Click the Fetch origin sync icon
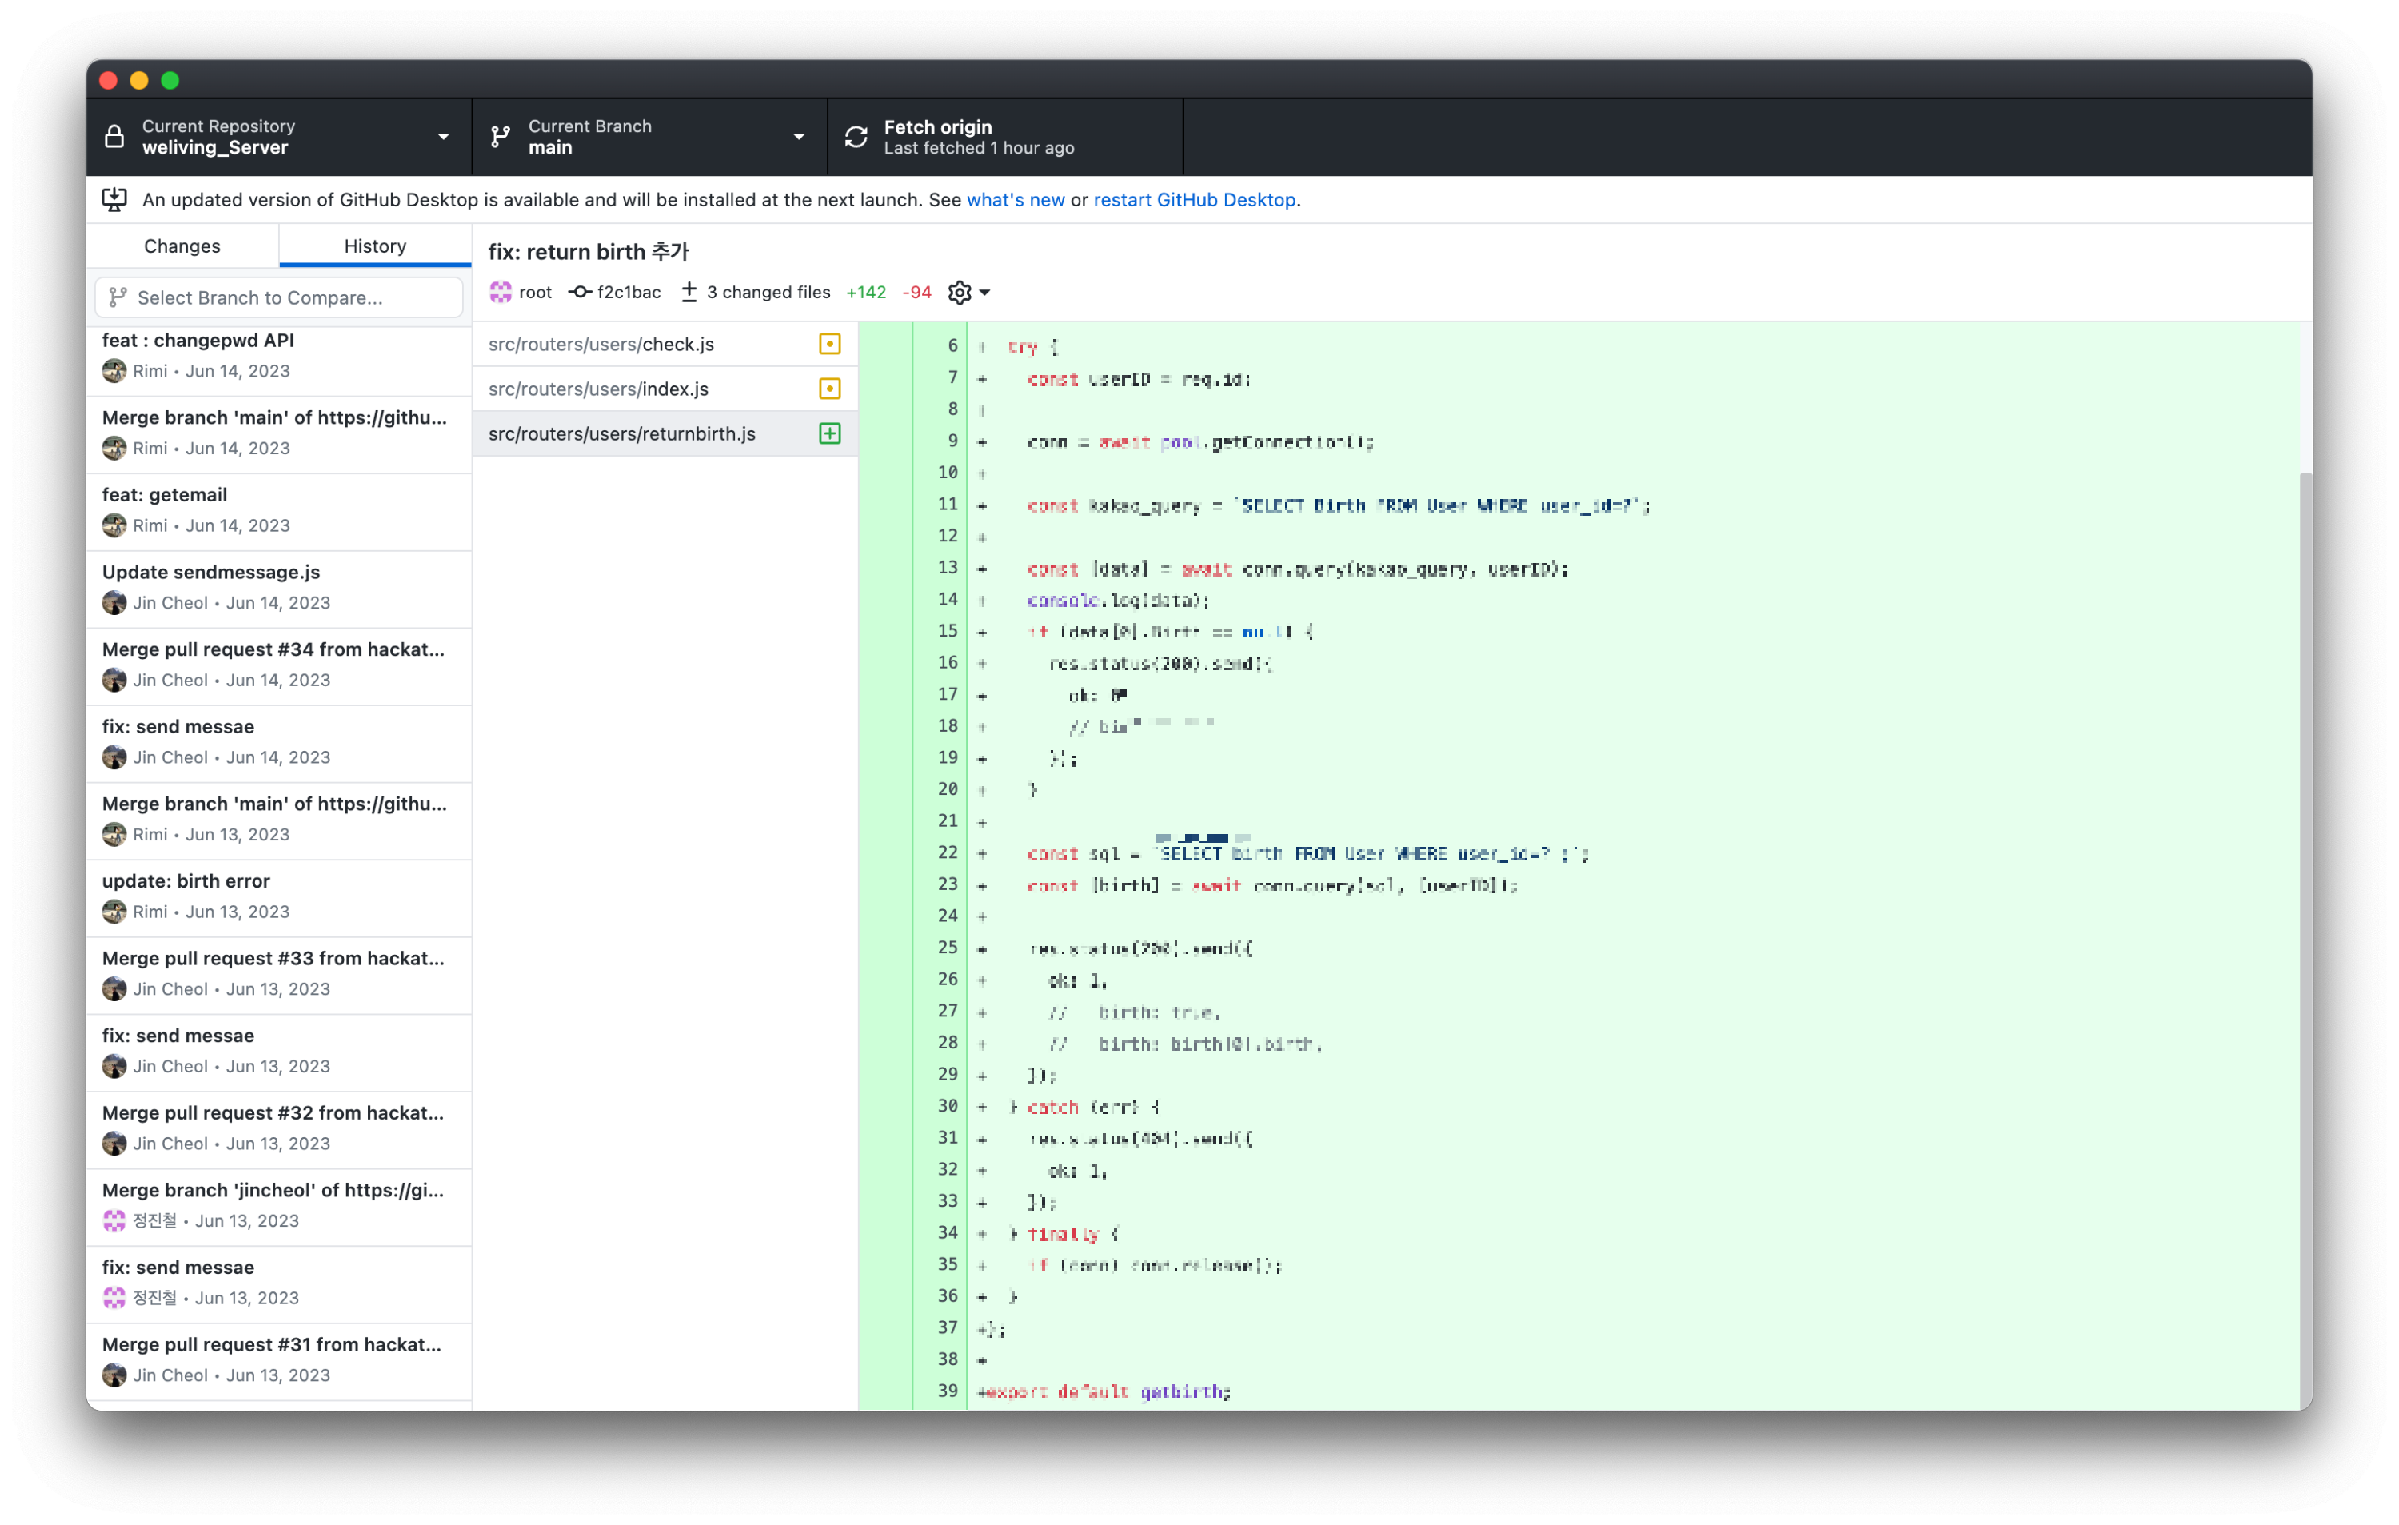The image size is (2399, 1525). pyautogui.click(x=856, y=137)
